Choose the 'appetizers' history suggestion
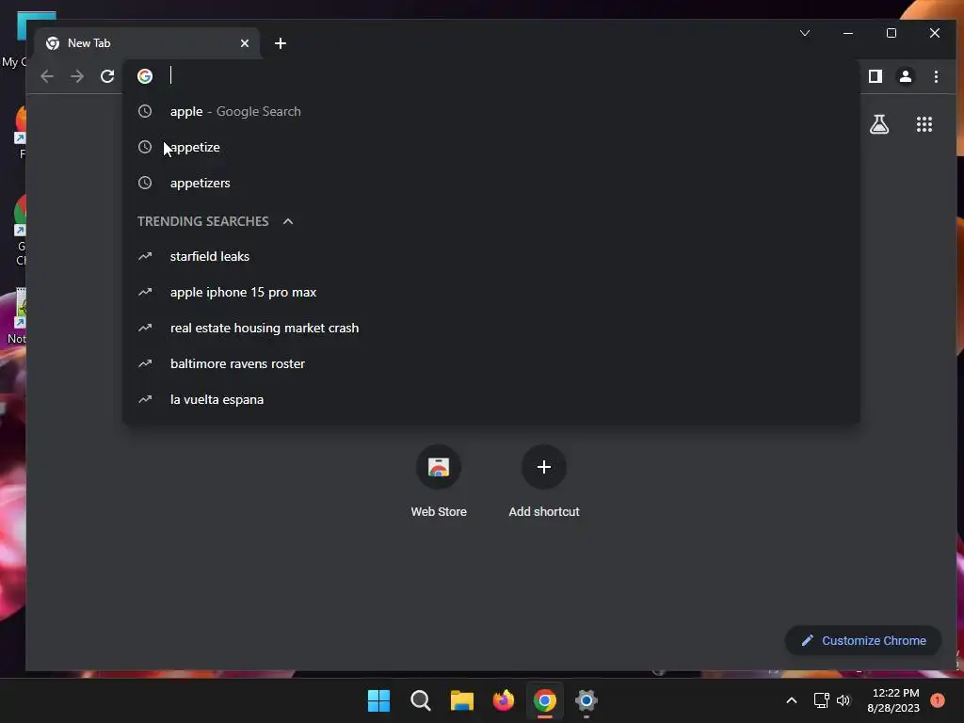This screenshot has width=964, height=723. pos(490,183)
